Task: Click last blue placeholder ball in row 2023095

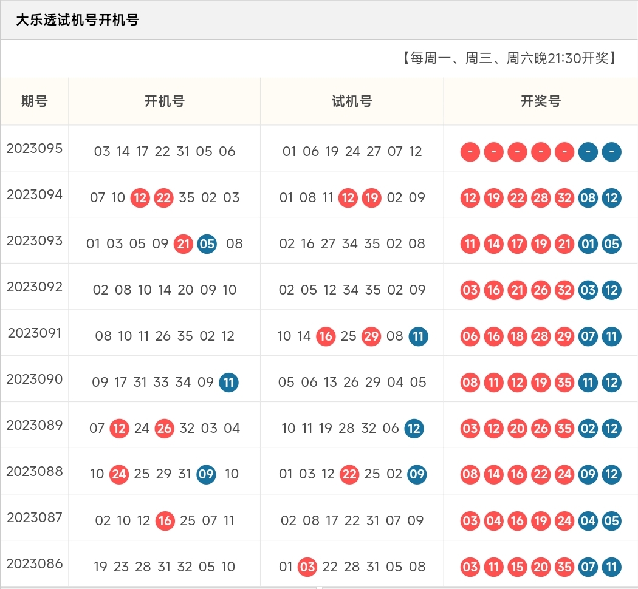Action: click(611, 152)
